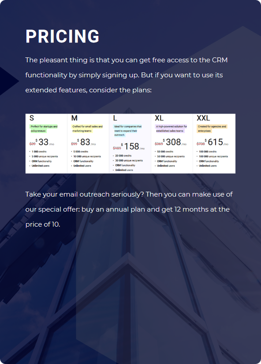Click the blue 'Ideal for companies' label
The image size is (261, 364).
(127, 131)
